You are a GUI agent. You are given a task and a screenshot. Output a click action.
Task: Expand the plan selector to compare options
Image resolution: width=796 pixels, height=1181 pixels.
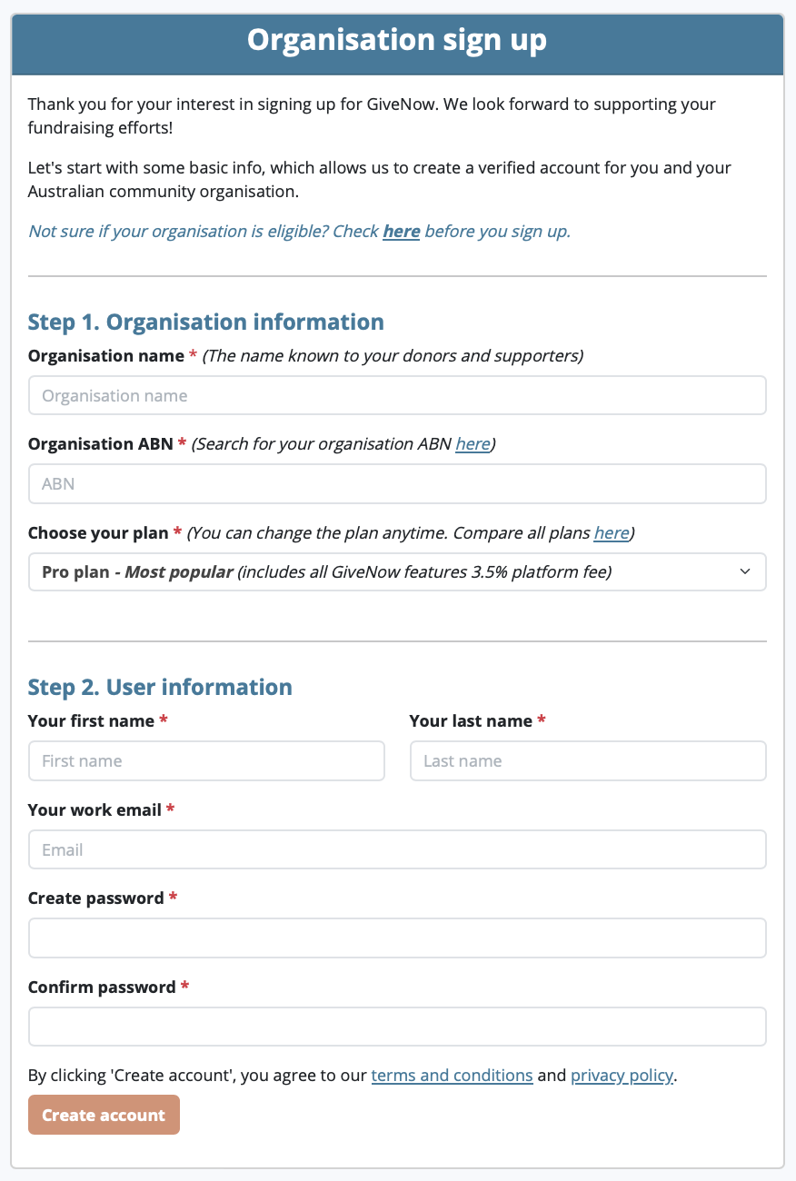(397, 571)
